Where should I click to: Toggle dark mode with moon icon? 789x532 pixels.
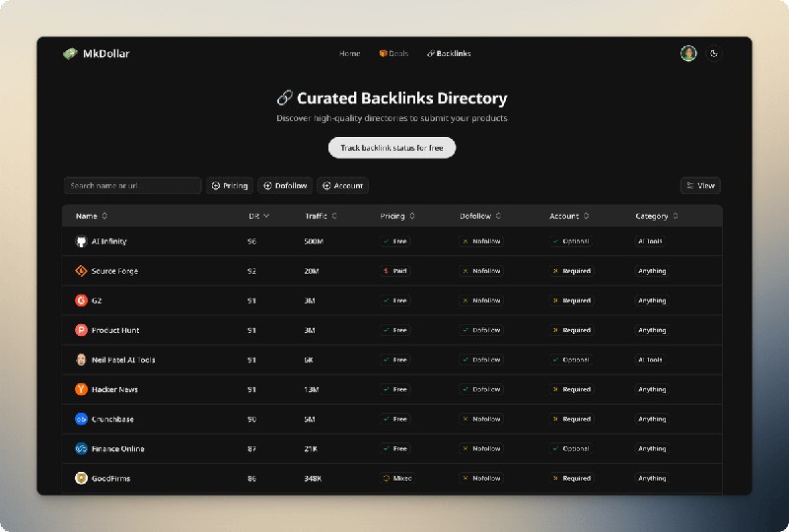point(714,53)
